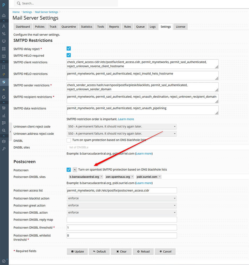Screen dimensions: 249x265
Task: Click the Plesk P logo
Action: (4, 5)
